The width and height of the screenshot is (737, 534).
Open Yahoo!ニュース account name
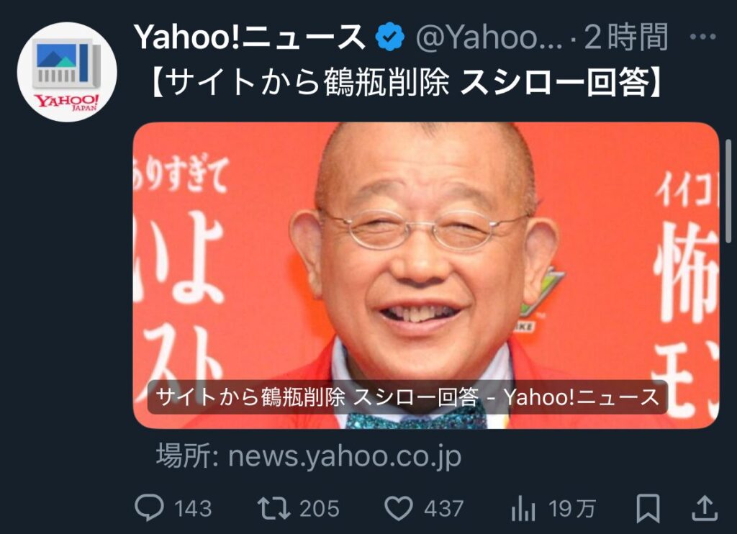click(249, 37)
